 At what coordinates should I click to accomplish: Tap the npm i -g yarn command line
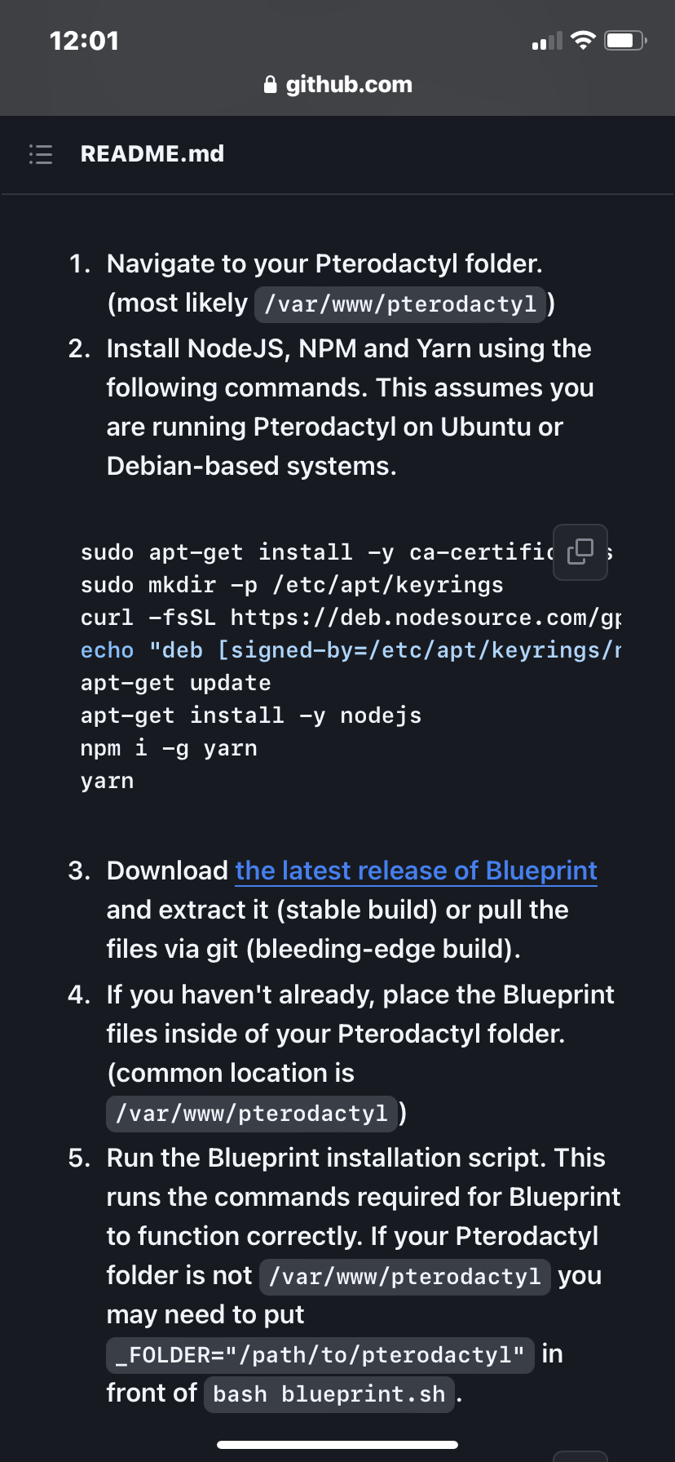[169, 748]
